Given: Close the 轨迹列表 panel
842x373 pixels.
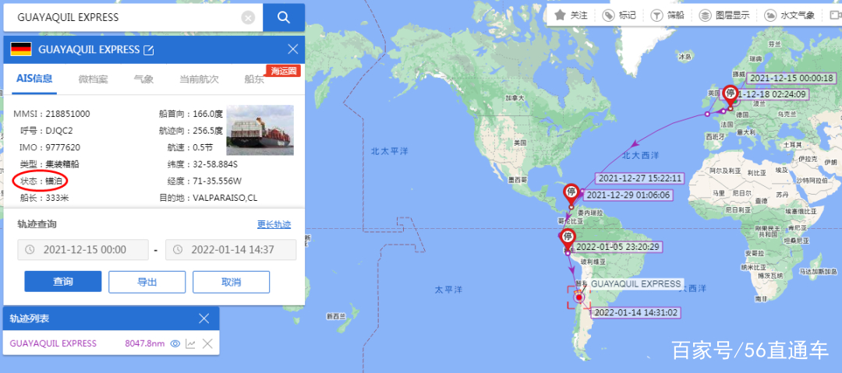Looking at the screenshot, I should point(204,318).
